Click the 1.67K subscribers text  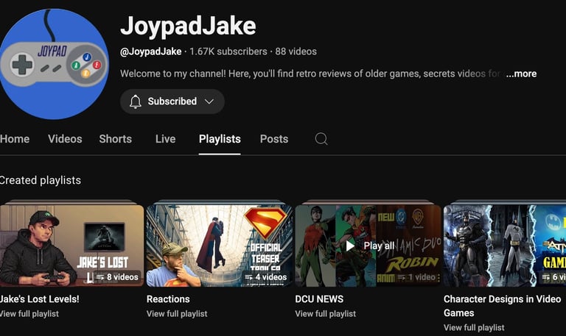click(228, 51)
